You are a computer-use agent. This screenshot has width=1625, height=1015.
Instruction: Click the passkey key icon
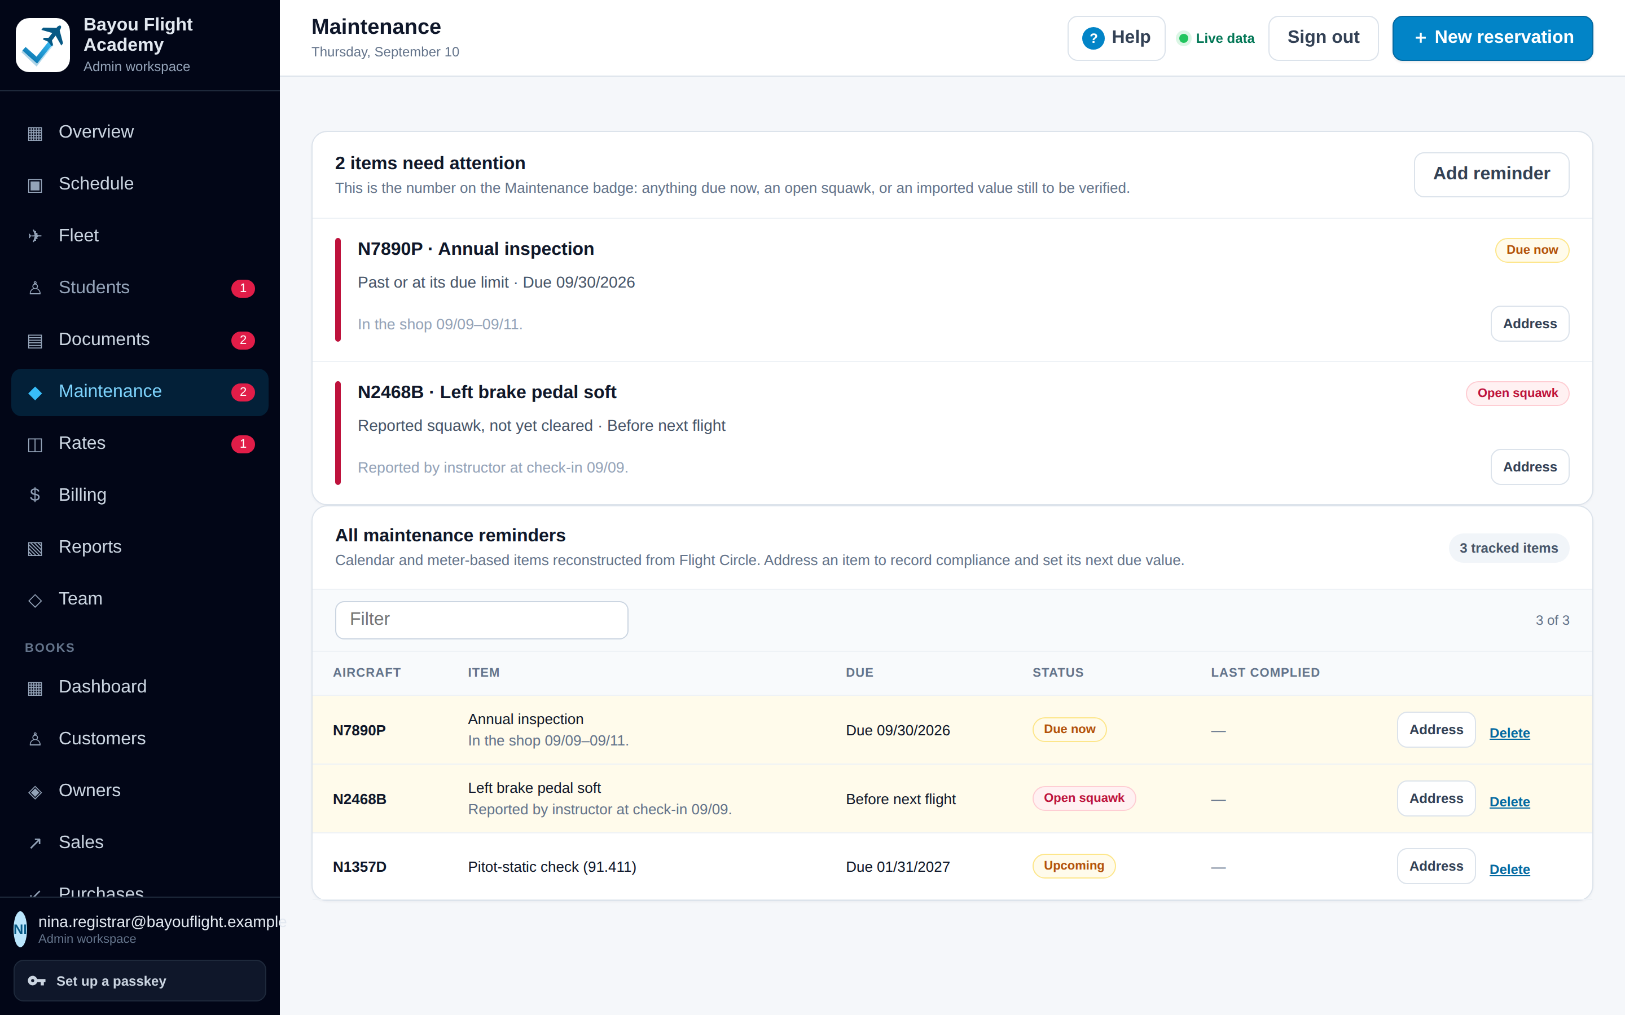tap(36, 981)
